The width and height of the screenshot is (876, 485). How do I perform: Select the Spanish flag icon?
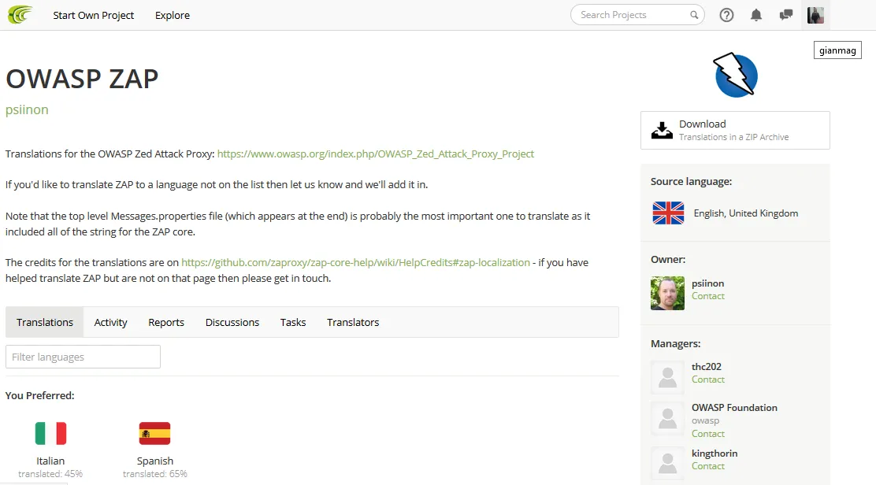[154, 433]
